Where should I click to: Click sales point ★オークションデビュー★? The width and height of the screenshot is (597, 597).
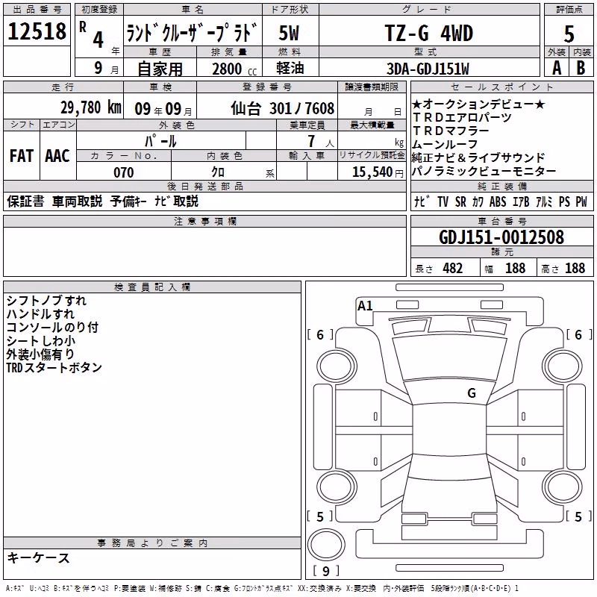(479, 104)
